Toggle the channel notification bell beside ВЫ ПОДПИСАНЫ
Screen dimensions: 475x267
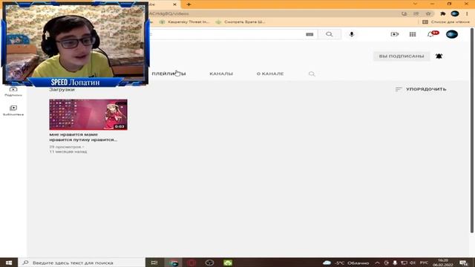tap(439, 56)
